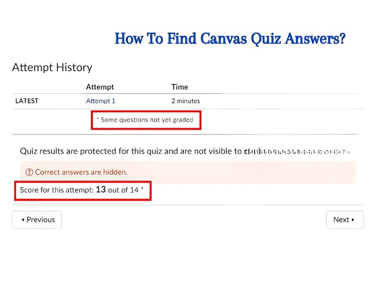Image resolution: width=378 pixels, height=283 pixels.
Task: Click the Next navigation button
Action: pyautogui.click(x=344, y=219)
